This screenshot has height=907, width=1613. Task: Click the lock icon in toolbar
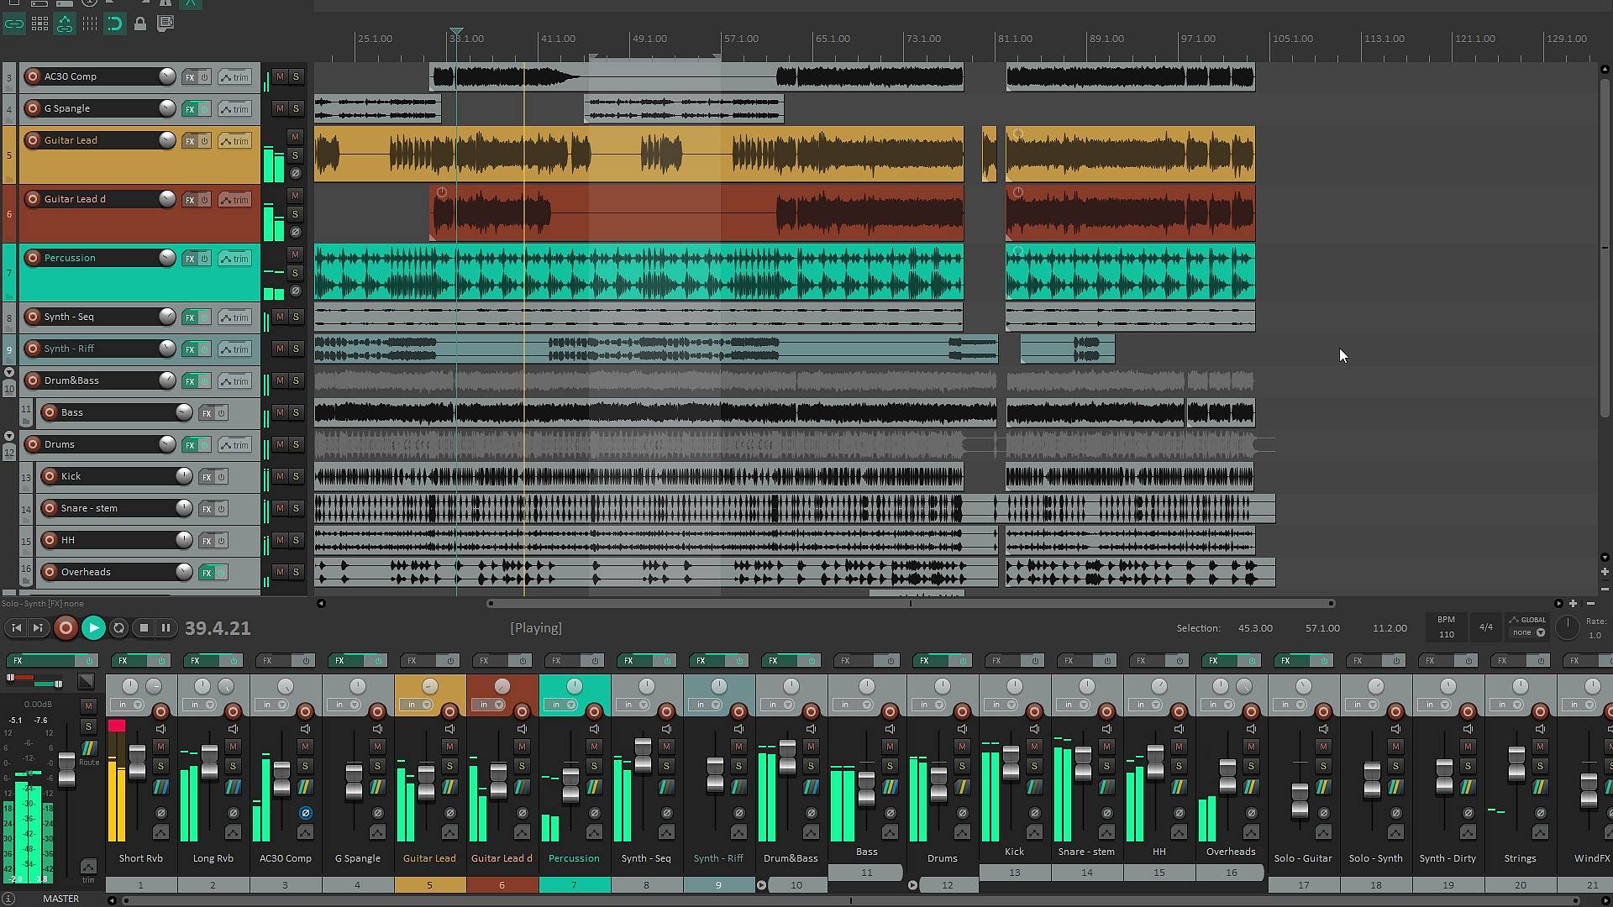click(140, 24)
